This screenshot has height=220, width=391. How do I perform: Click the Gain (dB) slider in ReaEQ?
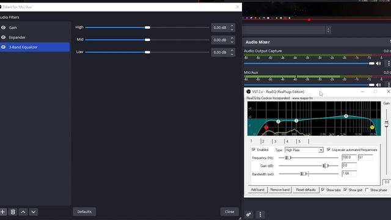click(x=308, y=166)
